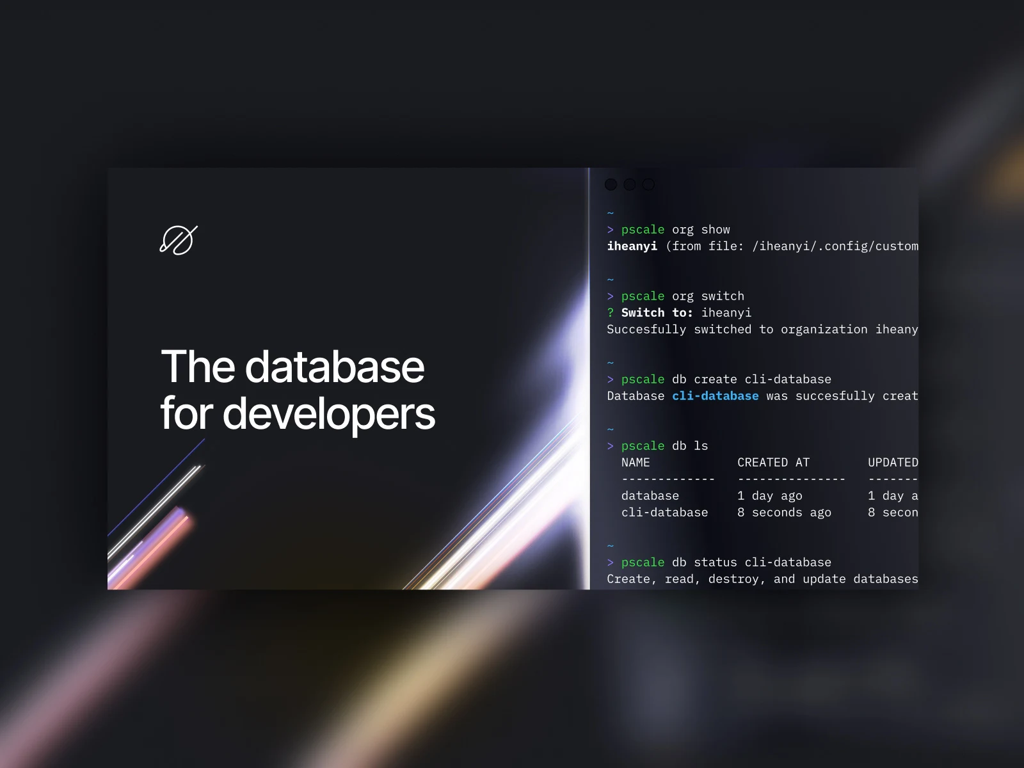
Task: Click the UPDATED column header
Action: [893, 462]
